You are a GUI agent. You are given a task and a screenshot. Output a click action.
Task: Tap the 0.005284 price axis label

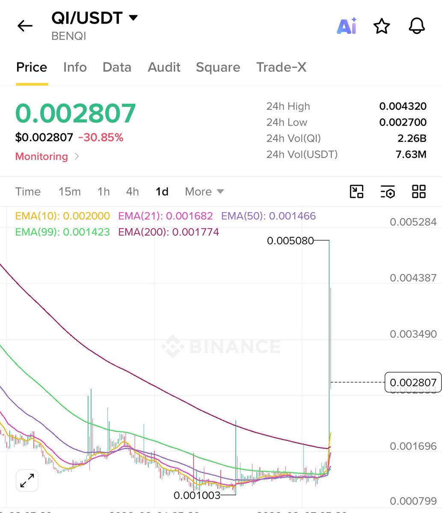coord(413,222)
